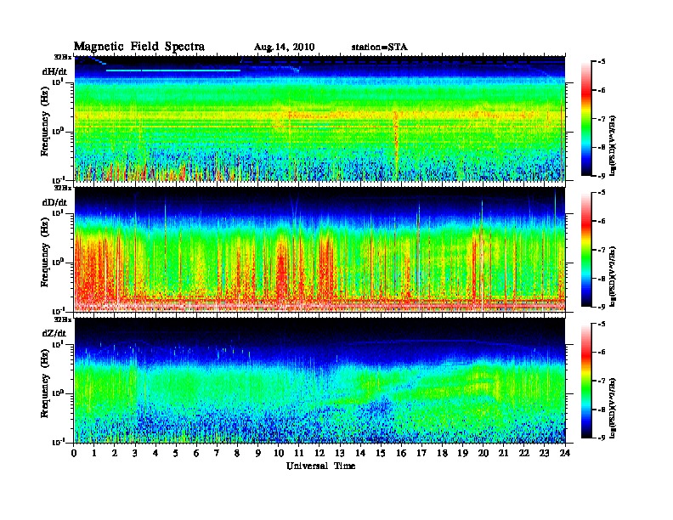Click the color bar beside dD/dt panel
Screen dimensions: 673x520
[586, 250]
